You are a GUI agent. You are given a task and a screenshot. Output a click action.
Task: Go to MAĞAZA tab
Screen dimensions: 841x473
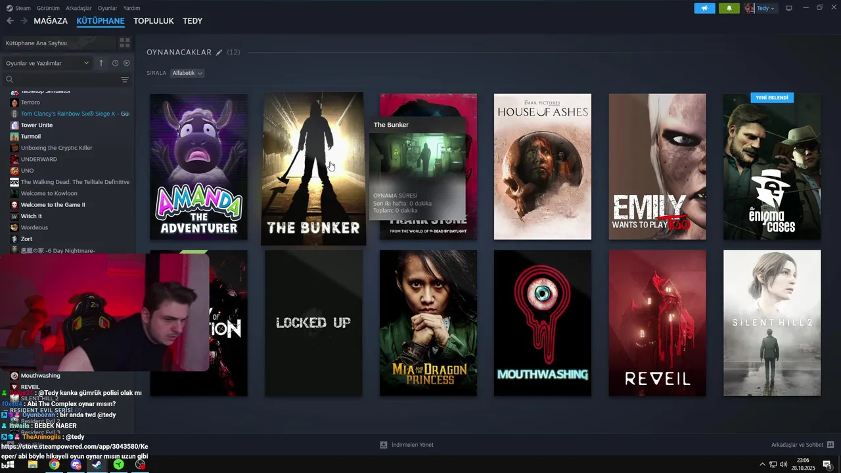click(51, 21)
